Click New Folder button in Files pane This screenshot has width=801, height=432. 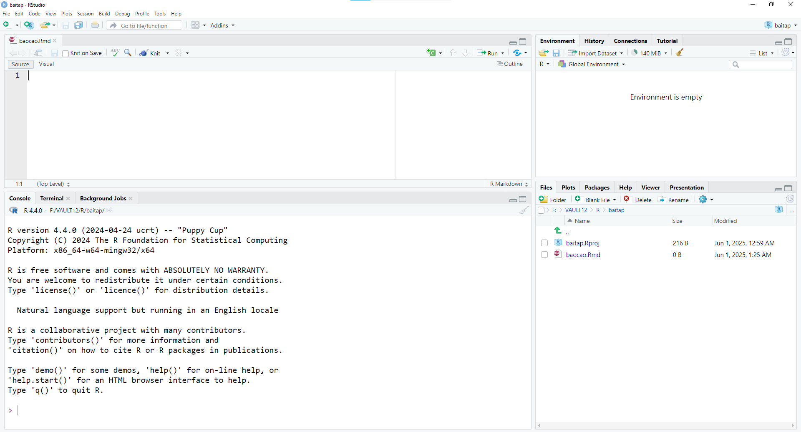pos(552,200)
